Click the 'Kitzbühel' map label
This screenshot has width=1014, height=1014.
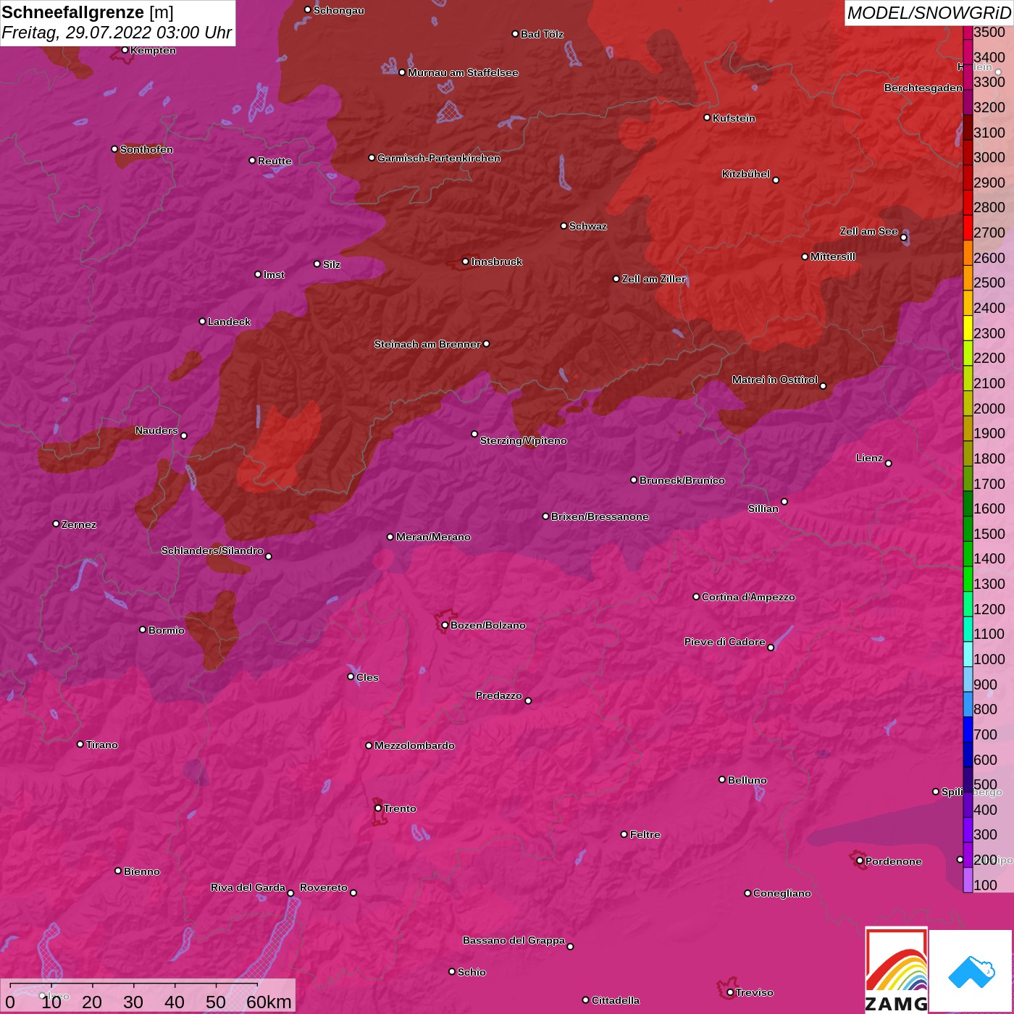tap(746, 174)
